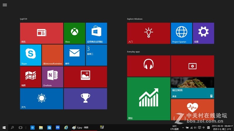This screenshot has height=131, width=234.
Task: Launch the Xbox tile
Action: point(75,33)
